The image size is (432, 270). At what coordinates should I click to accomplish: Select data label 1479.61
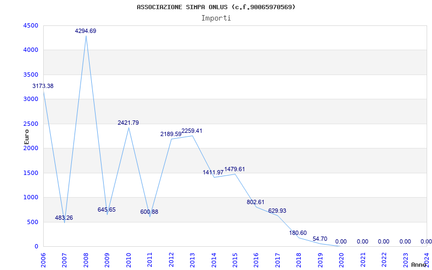pos(234,169)
